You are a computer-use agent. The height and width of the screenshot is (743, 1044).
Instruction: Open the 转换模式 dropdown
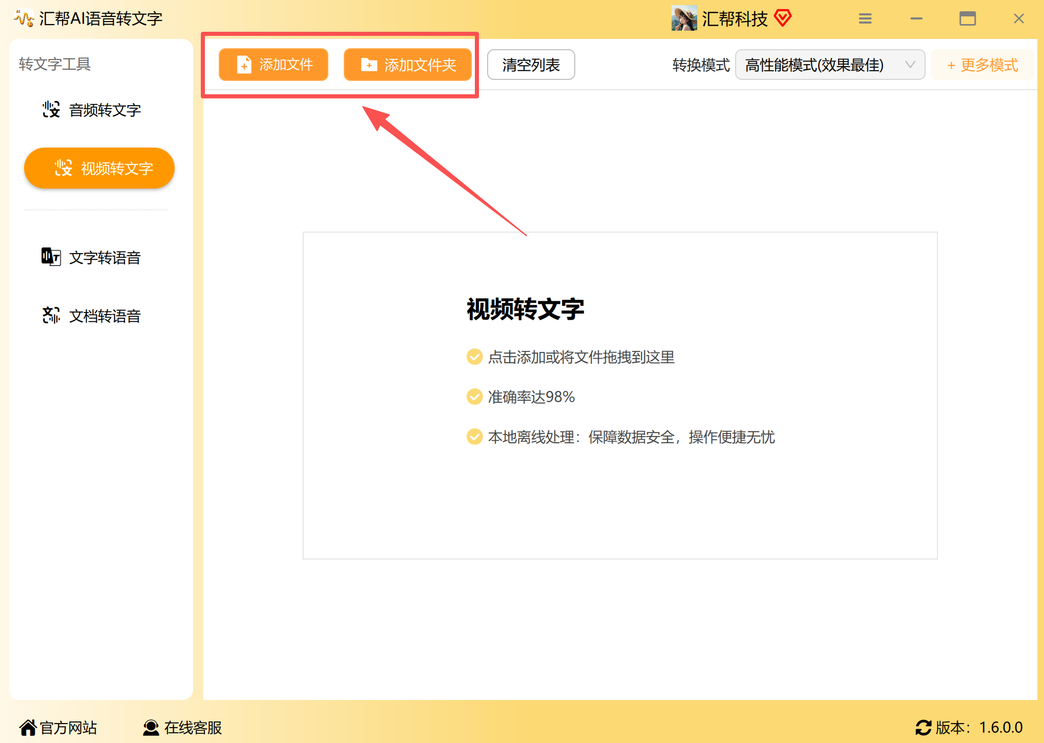click(829, 65)
